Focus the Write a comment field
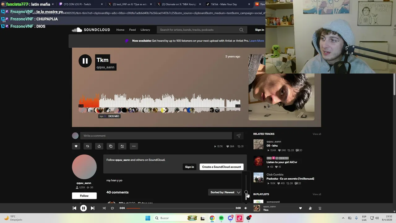The height and width of the screenshot is (223, 396). click(156, 136)
